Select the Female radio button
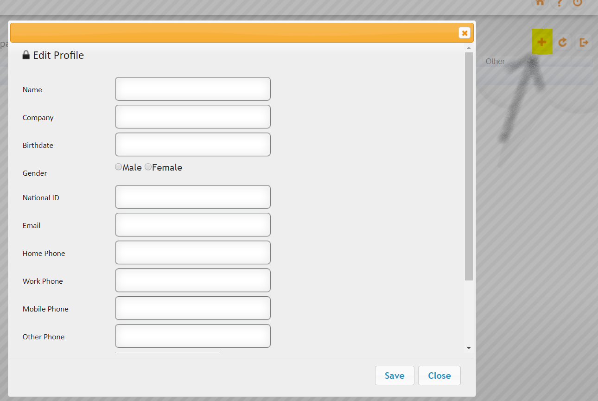 [x=148, y=167]
